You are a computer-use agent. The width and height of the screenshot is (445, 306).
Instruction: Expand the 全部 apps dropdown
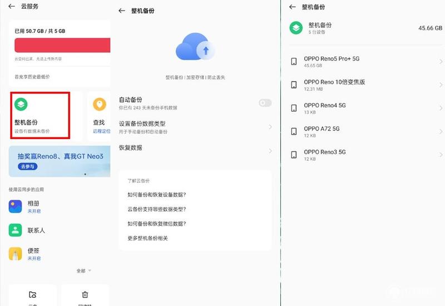(x=84, y=270)
